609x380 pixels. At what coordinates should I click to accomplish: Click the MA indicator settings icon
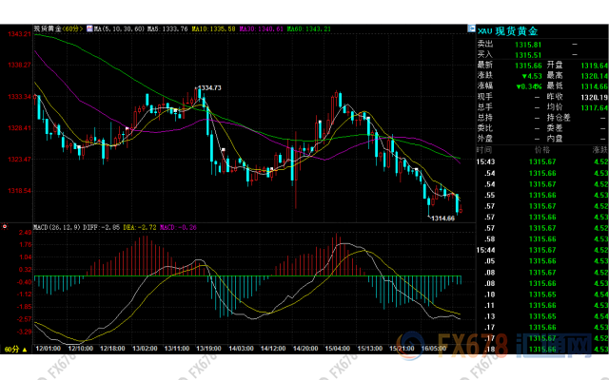[x=89, y=28]
